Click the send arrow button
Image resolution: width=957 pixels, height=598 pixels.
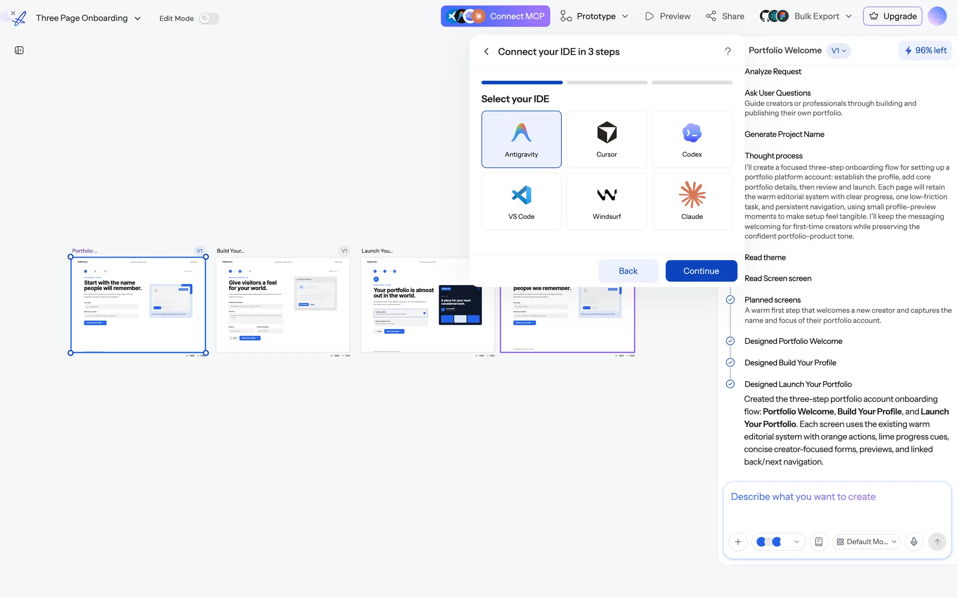click(x=937, y=542)
